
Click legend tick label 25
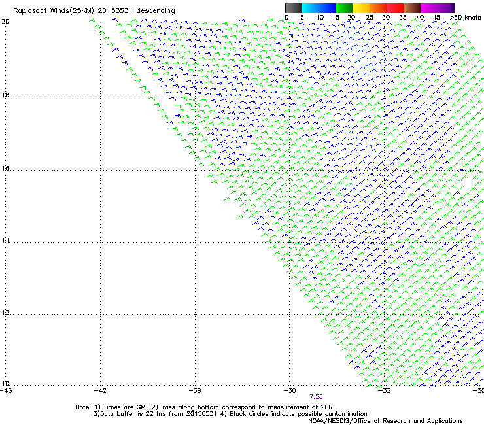point(370,18)
